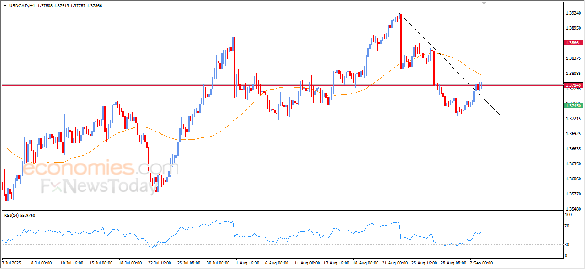Screen dimensions: 585x269
Task: Click the 2 Sep 00:00 date label
Action: point(482,263)
